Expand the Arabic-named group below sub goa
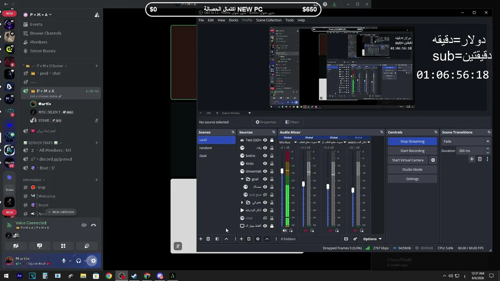Viewport: 500px width, 281px height. coord(242,203)
